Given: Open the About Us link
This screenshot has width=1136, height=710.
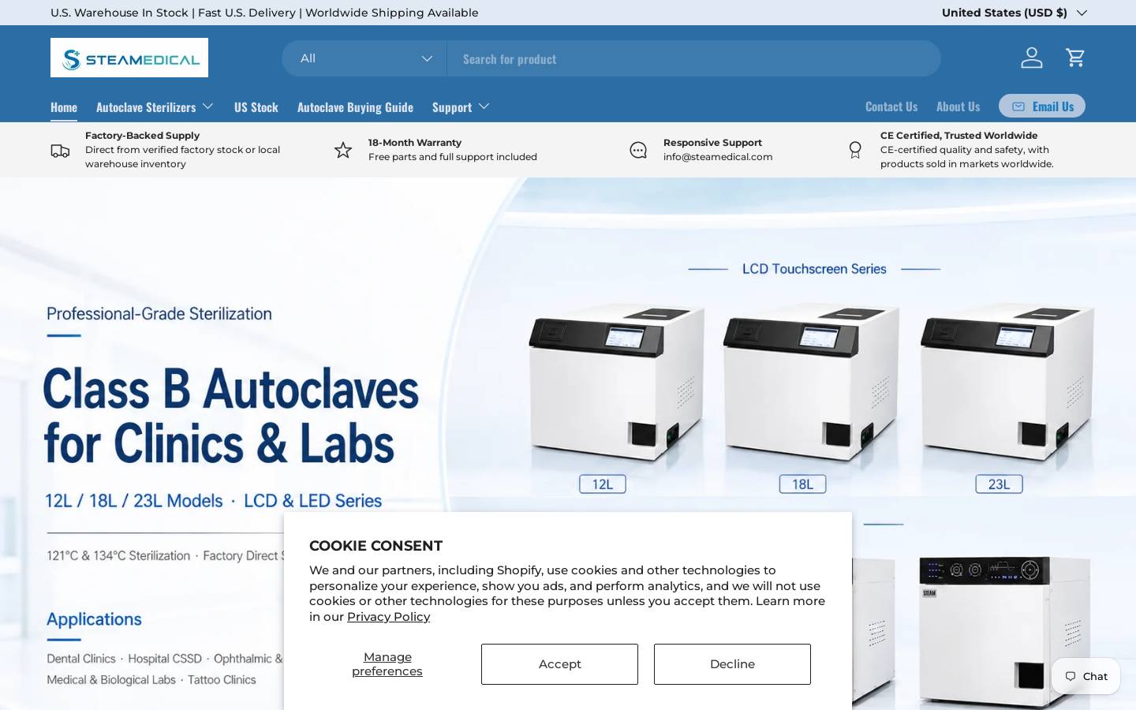Looking at the screenshot, I should pos(958,106).
